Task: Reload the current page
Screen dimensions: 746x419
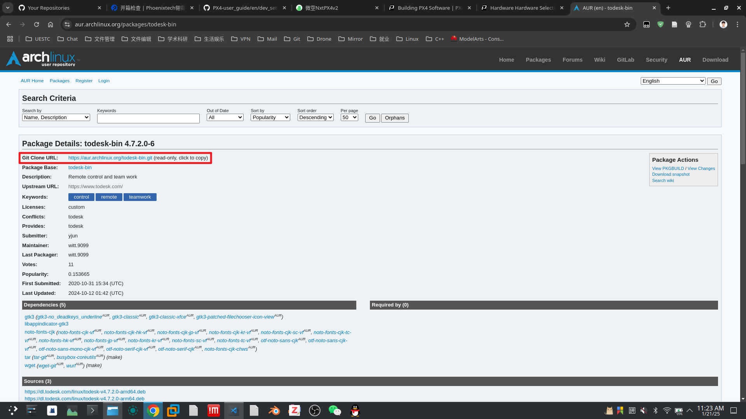Action: point(37,24)
